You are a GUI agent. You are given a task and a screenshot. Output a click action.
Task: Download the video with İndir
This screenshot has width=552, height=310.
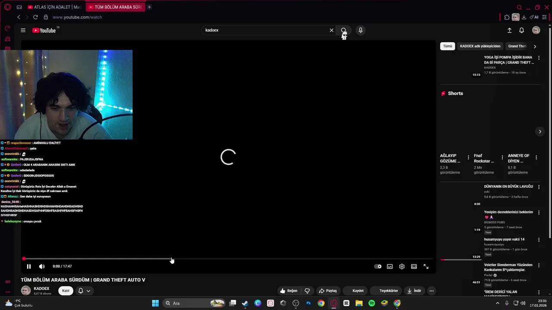pyautogui.click(x=414, y=291)
